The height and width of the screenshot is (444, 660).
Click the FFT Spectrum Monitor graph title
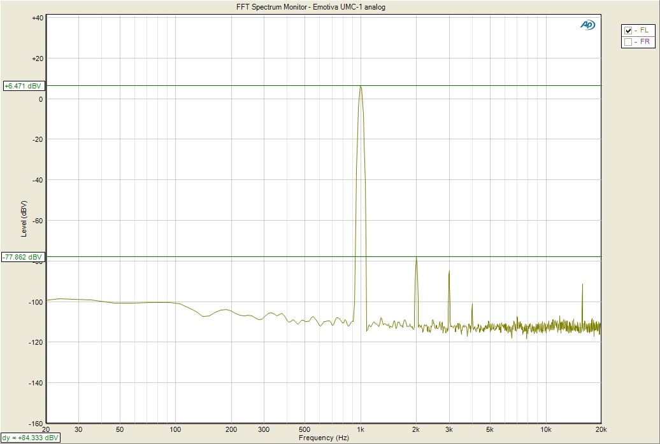310,8
